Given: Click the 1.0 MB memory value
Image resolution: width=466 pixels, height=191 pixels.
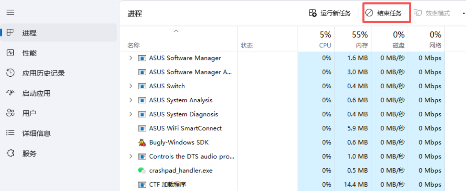Looking at the screenshot, I should [358, 157].
